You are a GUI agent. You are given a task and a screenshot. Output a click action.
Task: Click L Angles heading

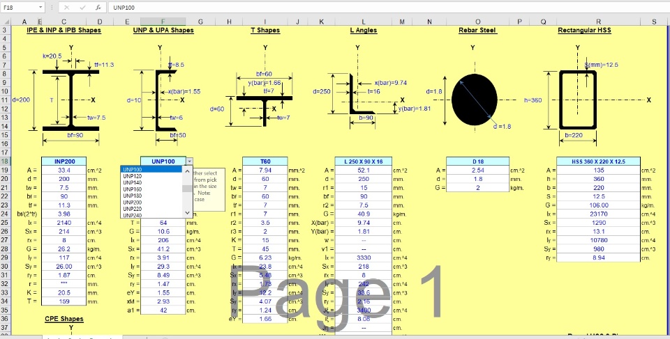(364, 30)
